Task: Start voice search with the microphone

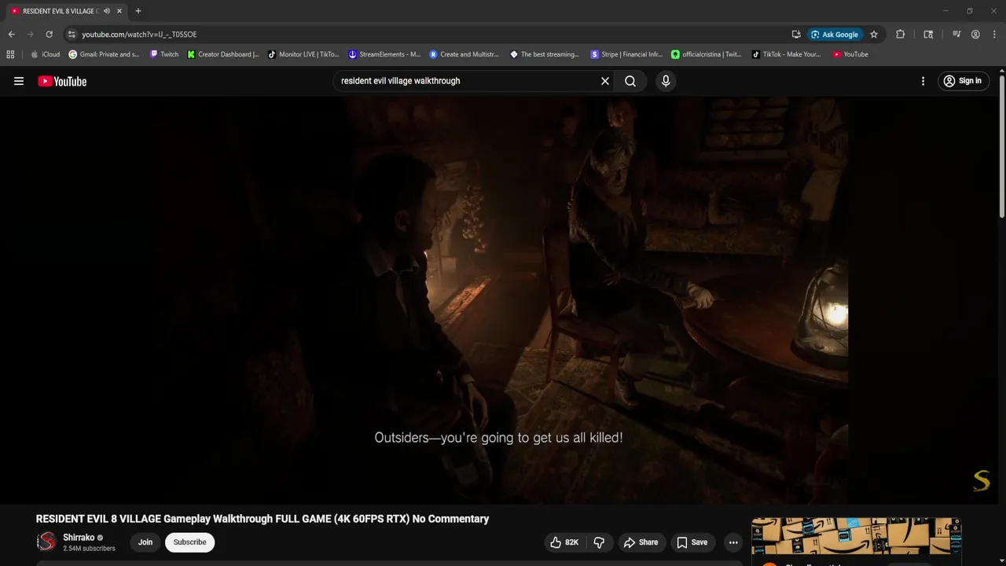Action: pos(666,81)
